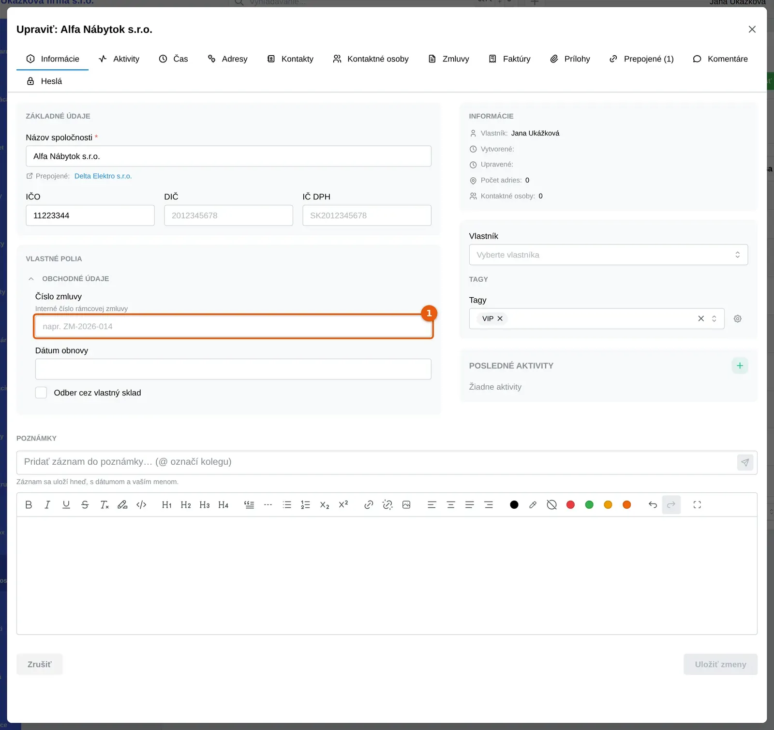The width and height of the screenshot is (774, 730).
Task: Collapse the Obchodné údaje section
Action: tap(31, 279)
